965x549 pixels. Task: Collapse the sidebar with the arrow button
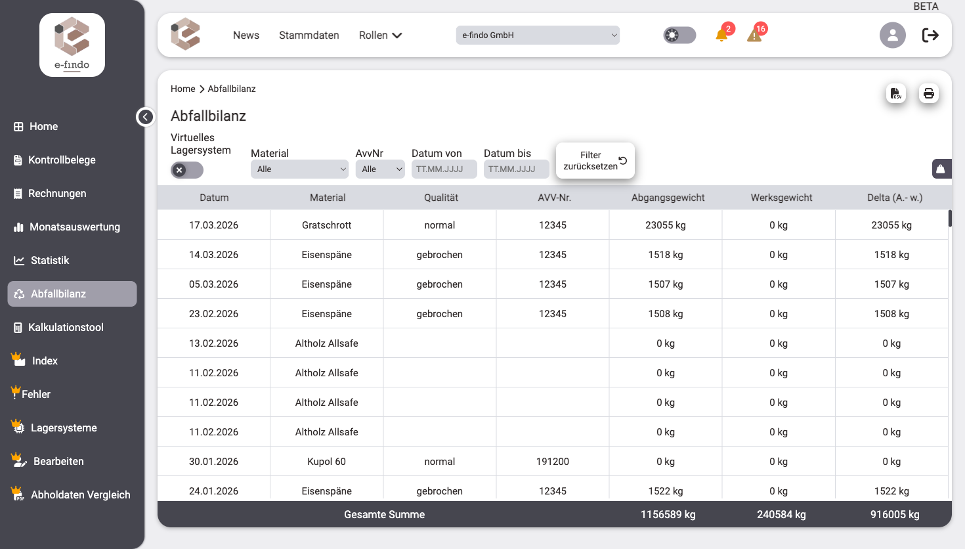[x=145, y=117]
